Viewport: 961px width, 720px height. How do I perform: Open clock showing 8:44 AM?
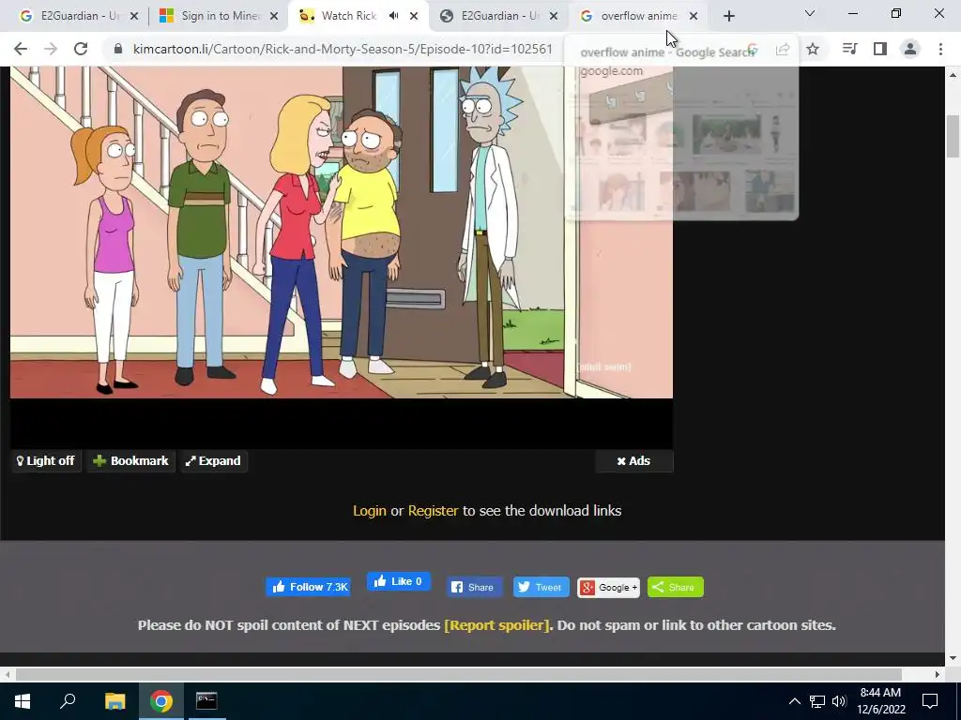tap(880, 701)
